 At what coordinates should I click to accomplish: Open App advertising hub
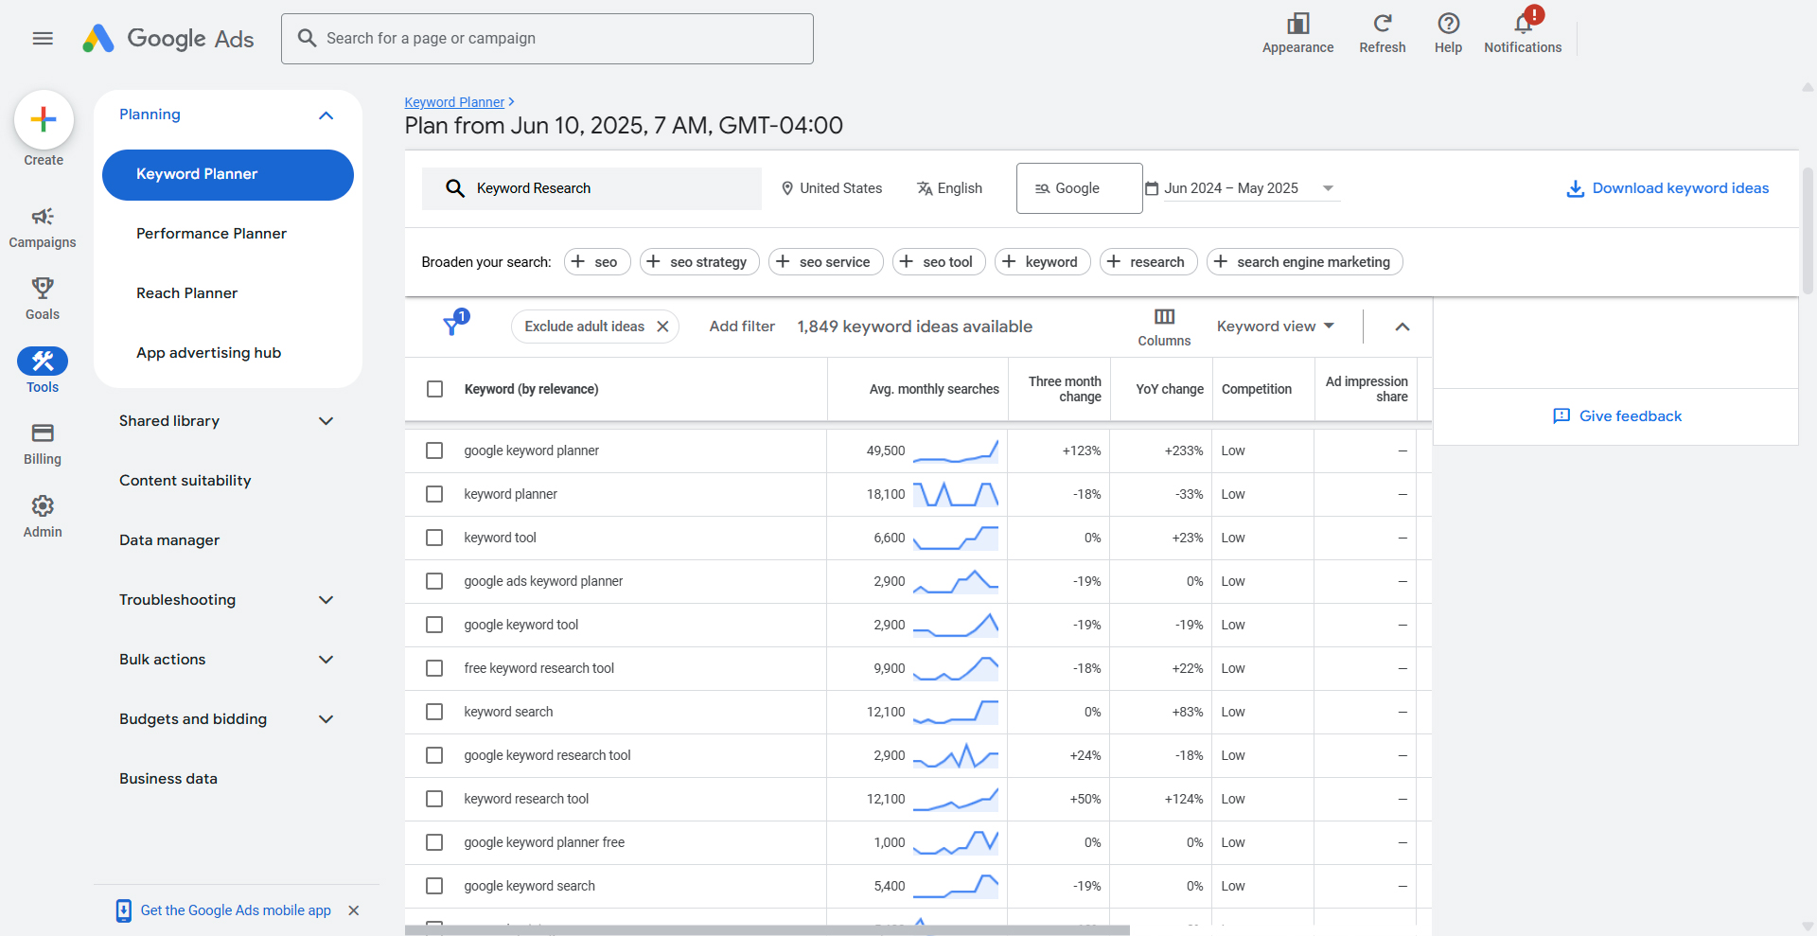point(208,353)
